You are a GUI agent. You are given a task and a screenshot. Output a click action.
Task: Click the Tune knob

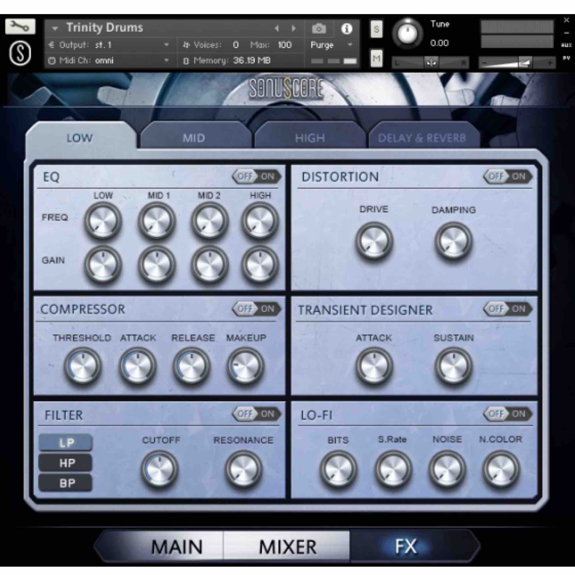pyautogui.click(x=407, y=33)
